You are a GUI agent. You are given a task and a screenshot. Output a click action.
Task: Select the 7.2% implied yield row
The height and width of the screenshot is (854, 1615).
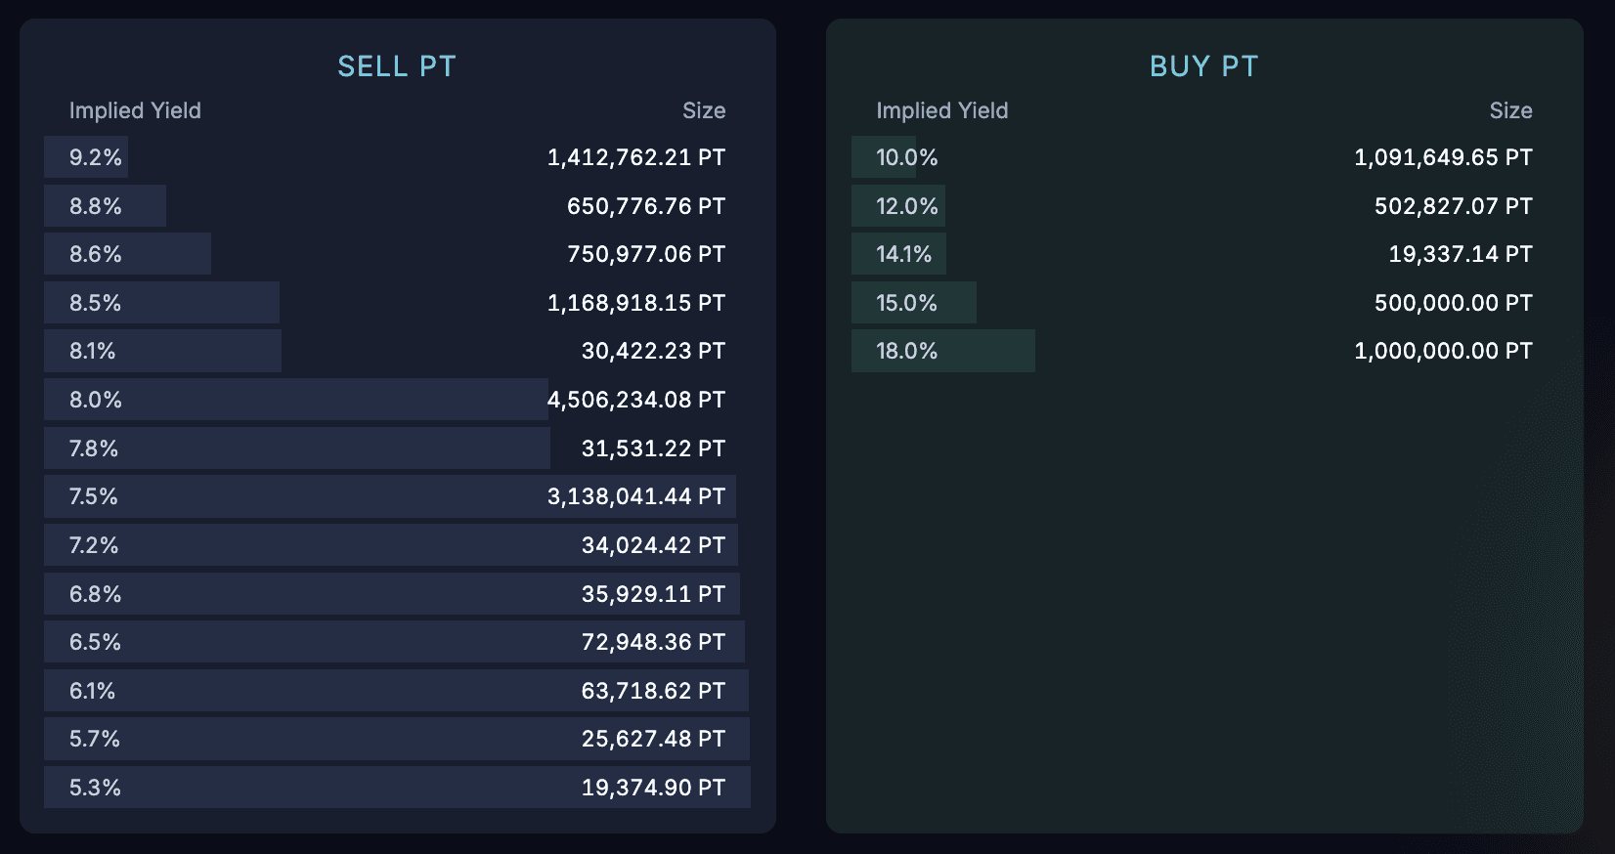click(x=94, y=545)
